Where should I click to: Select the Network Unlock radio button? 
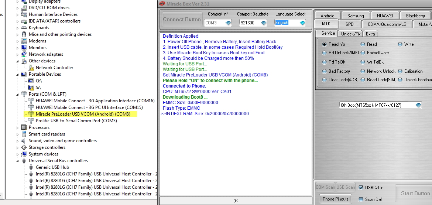click(x=363, y=71)
